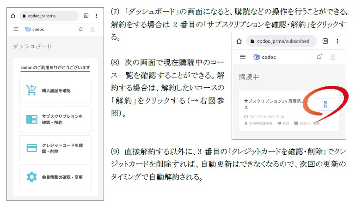Select 購入履歴を確認 menu item
The height and width of the screenshot is (206, 362).
[55, 91]
